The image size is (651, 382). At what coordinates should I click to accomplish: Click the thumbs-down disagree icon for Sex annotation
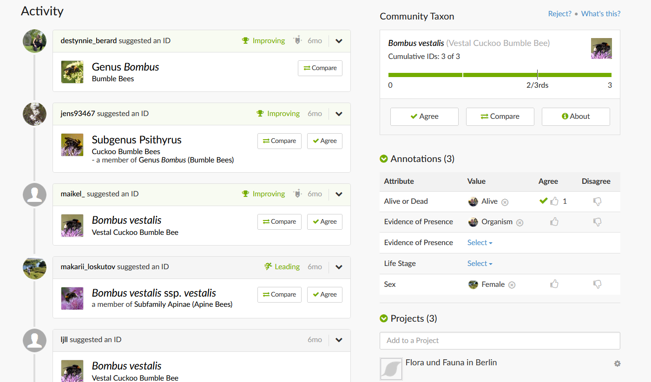(x=597, y=284)
